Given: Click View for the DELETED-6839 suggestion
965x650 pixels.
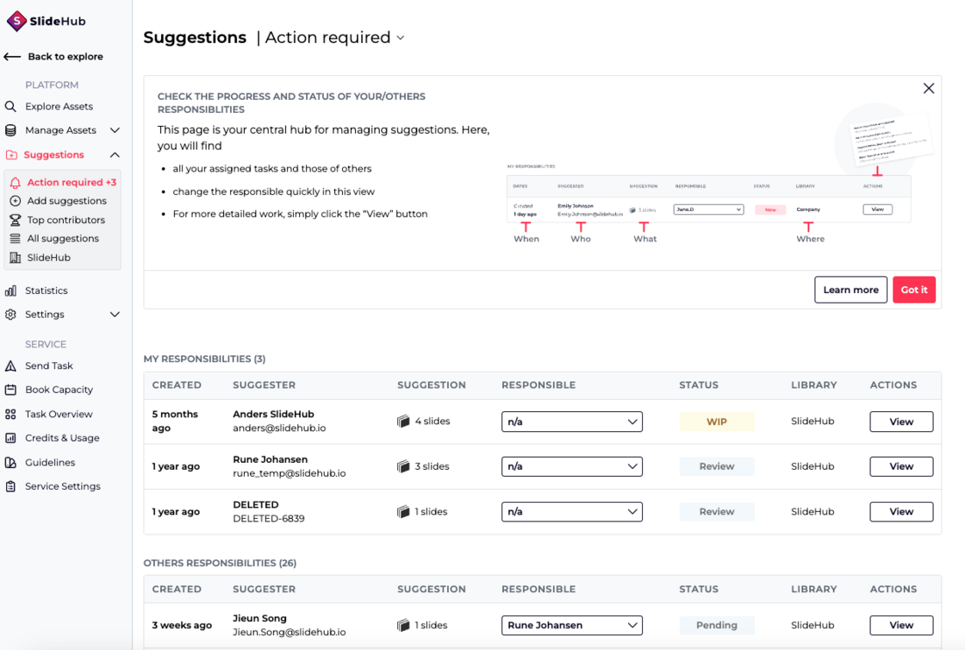Looking at the screenshot, I should tap(901, 511).
